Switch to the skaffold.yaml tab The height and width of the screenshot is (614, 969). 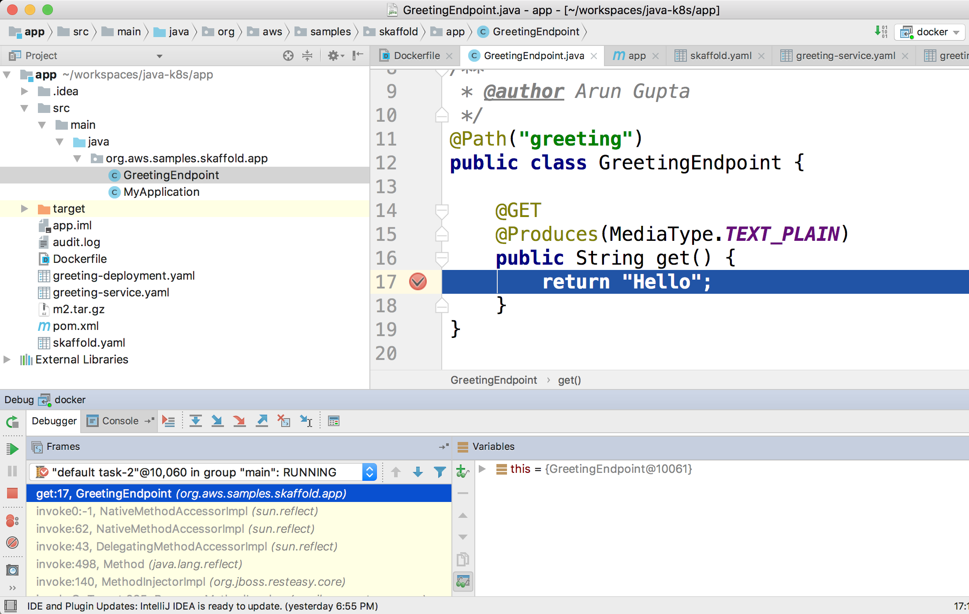720,56
